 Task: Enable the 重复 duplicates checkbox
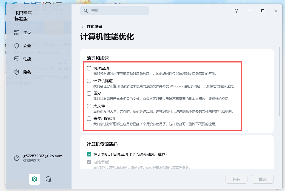click(89, 93)
